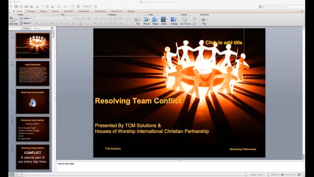
Task: Switch to the Transitions tab
Action: [84, 11]
